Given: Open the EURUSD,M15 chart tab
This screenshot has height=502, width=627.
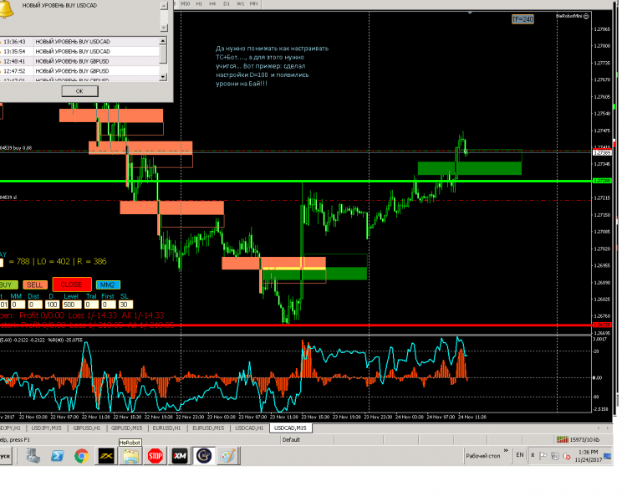Looking at the screenshot, I should (x=206, y=428).
